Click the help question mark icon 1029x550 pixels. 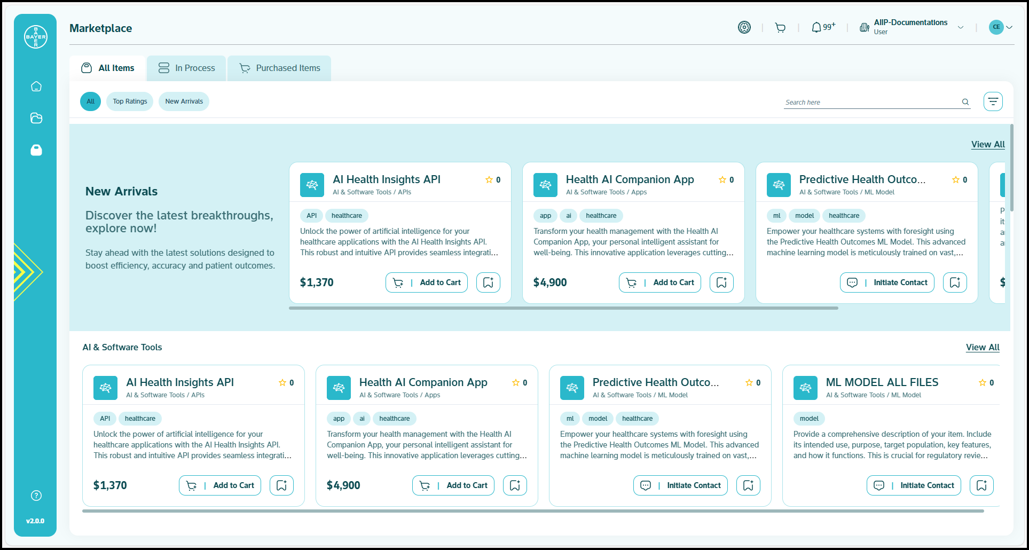[x=36, y=496]
